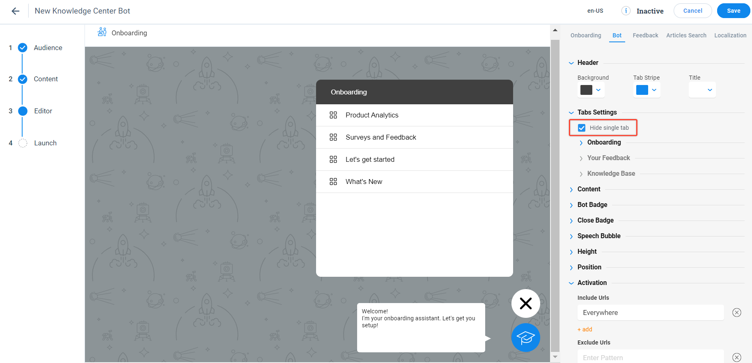
Task: Close the bot with the round X badge
Action: [x=525, y=303]
